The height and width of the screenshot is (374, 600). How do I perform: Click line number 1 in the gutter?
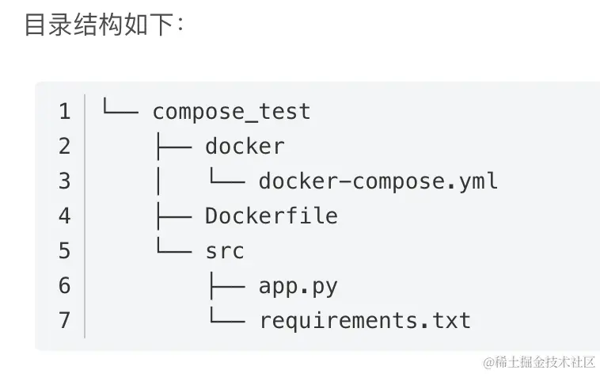(64, 112)
